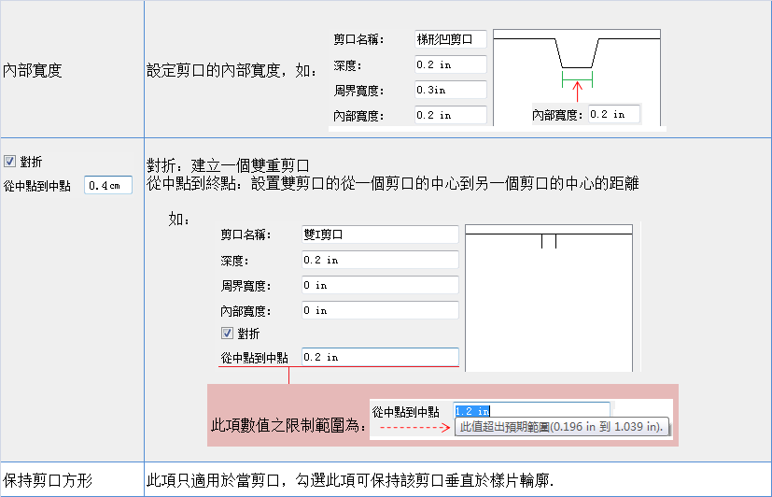Click the red upward arrow in notch diagram
The width and height of the screenshot is (772, 497).
click(x=577, y=92)
